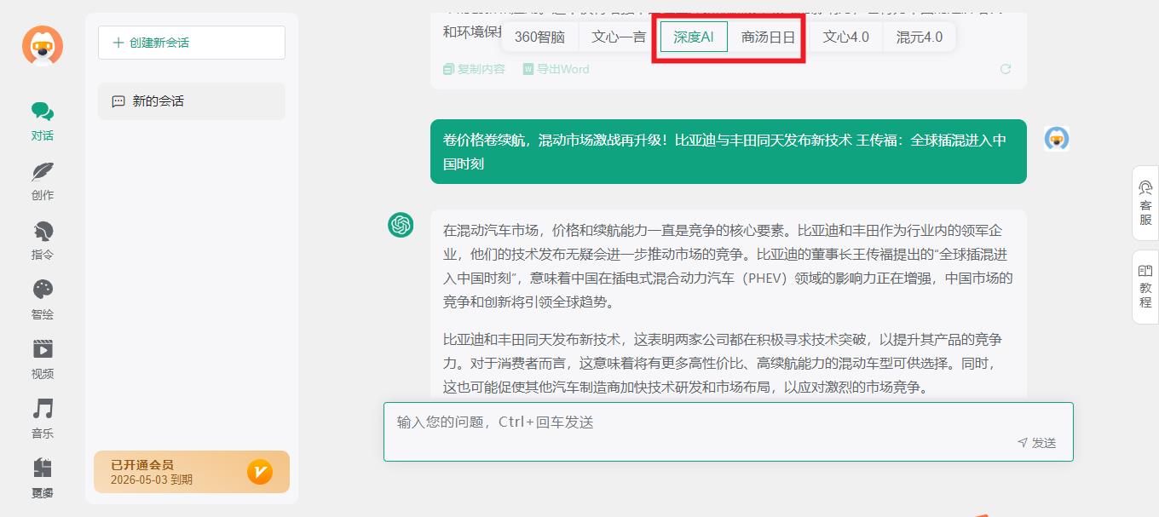The width and height of the screenshot is (1159, 517).
Task: Click the regenerate refresh icon
Action: (1006, 69)
